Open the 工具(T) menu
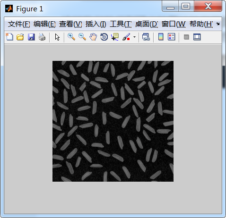The width and height of the screenshot is (226, 218). tap(121, 24)
